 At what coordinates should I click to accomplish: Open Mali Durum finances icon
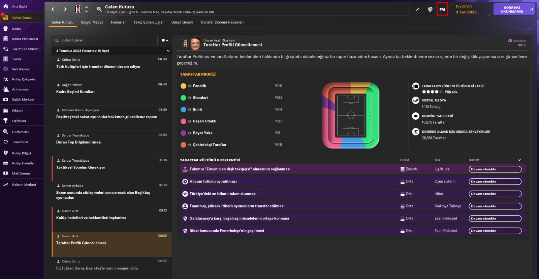(6, 173)
